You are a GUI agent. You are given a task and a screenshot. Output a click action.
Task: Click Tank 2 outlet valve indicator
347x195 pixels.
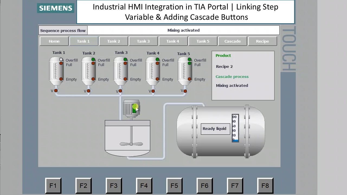88,91
